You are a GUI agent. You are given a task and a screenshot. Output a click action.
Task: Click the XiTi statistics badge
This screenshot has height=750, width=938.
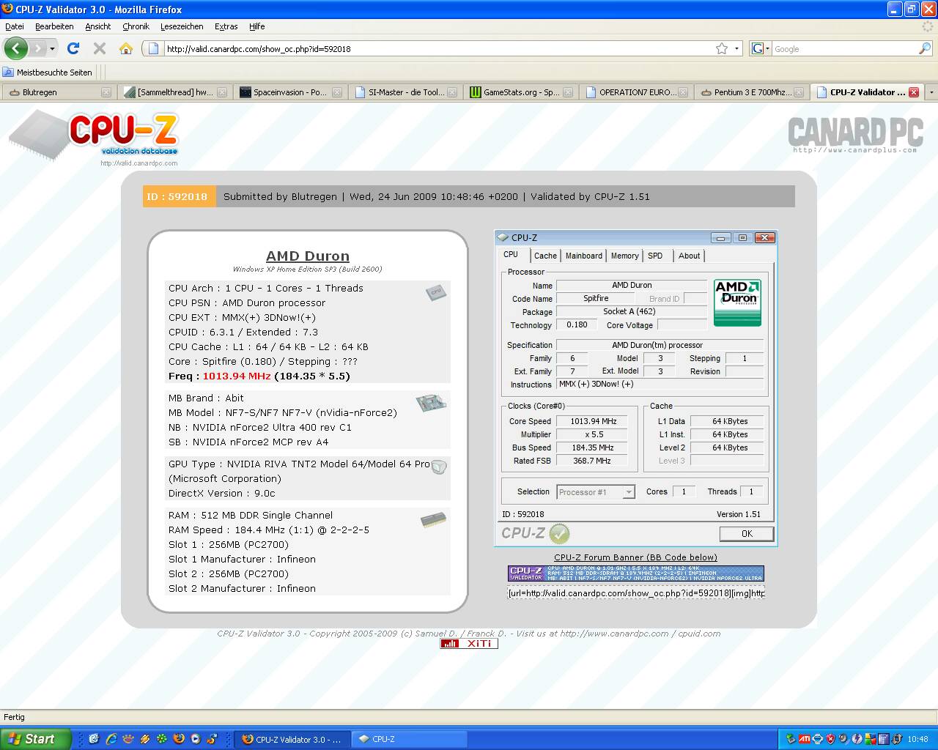coord(469,643)
